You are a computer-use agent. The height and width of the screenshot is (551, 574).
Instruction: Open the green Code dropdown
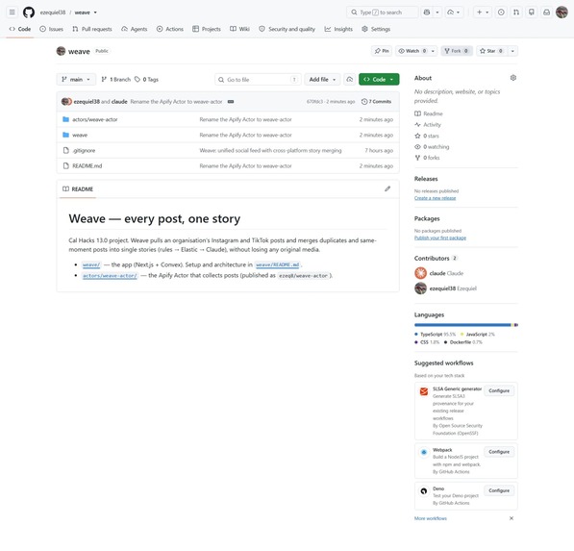[379, 80]
